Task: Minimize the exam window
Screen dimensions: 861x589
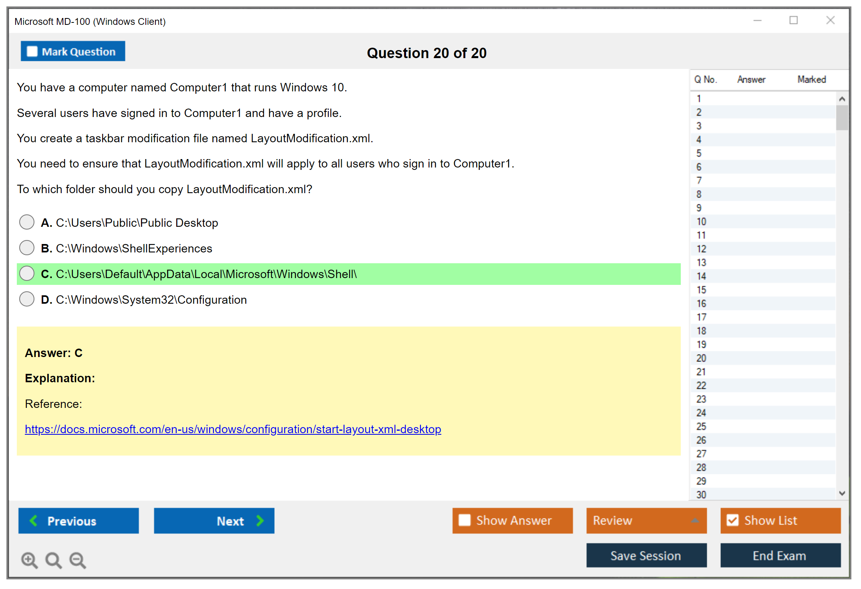Action: (757, 20)
